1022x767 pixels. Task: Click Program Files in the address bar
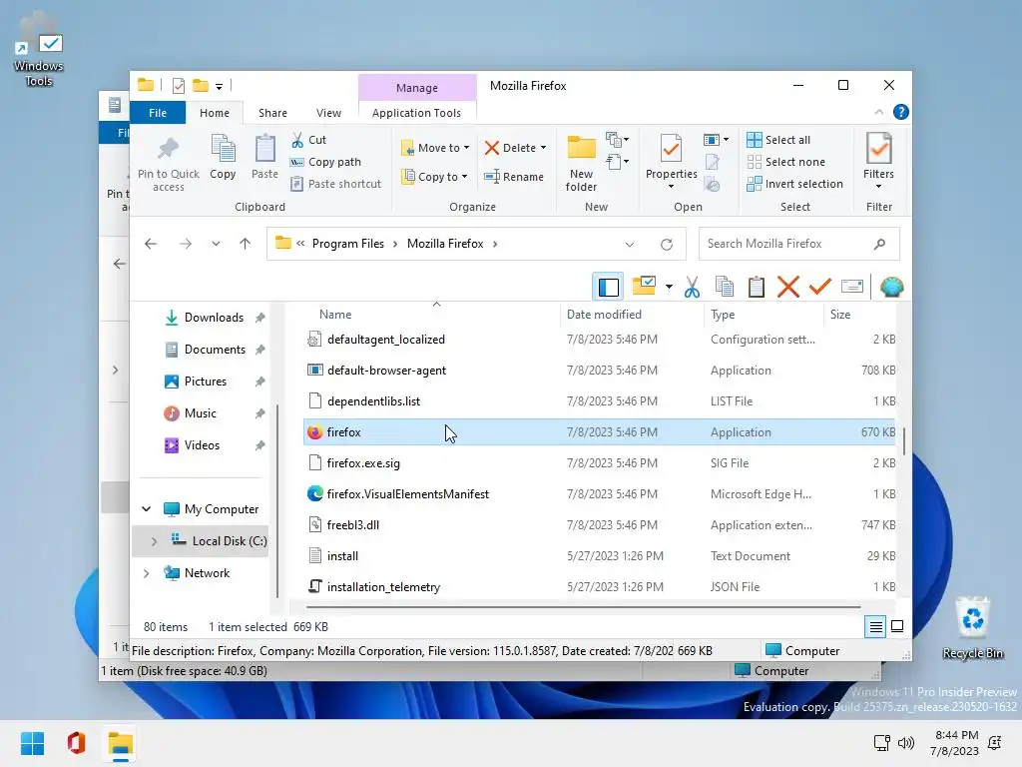[x=348, y=244]
